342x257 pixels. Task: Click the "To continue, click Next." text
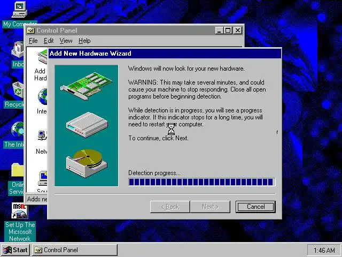point(158,138)
